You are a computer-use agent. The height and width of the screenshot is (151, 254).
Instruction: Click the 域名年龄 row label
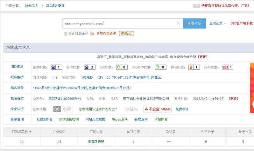click(x=17, y=88)
